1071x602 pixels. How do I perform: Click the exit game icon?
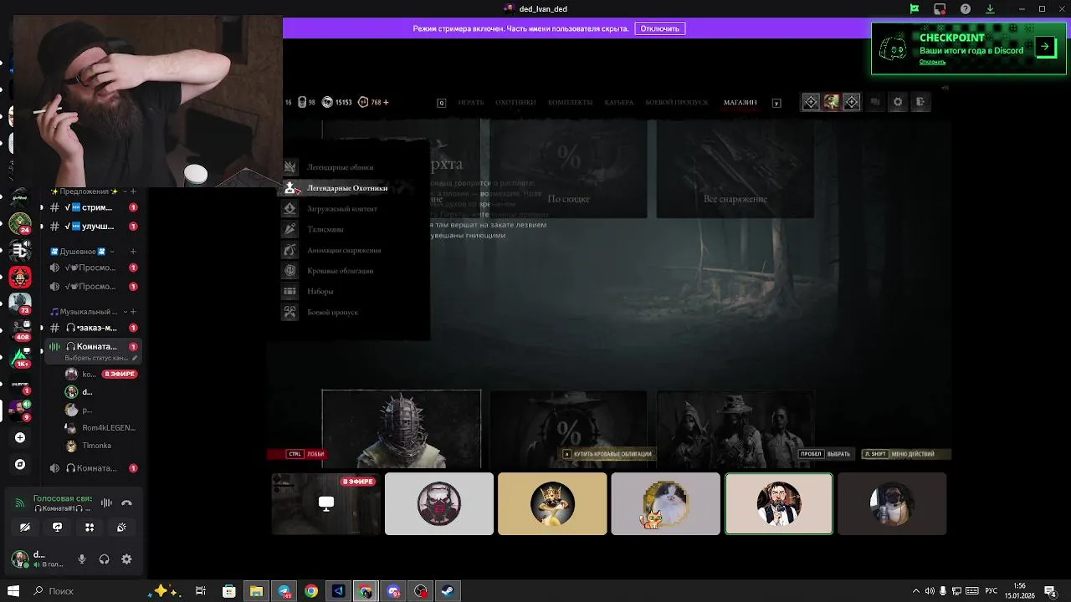pos(920,102)
